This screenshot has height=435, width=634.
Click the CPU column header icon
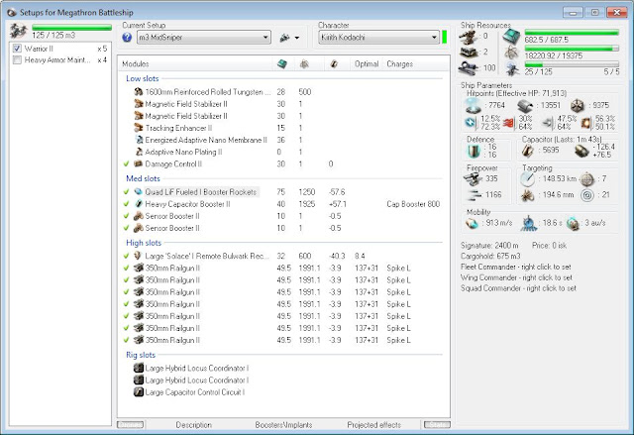coord(281,63)
